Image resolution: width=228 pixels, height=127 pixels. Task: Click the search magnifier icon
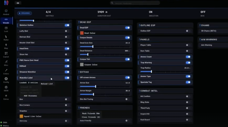point(112,3)
